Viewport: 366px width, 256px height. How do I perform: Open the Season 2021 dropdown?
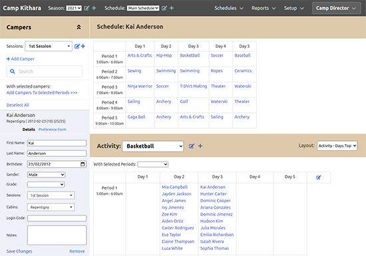coord(74,8)
